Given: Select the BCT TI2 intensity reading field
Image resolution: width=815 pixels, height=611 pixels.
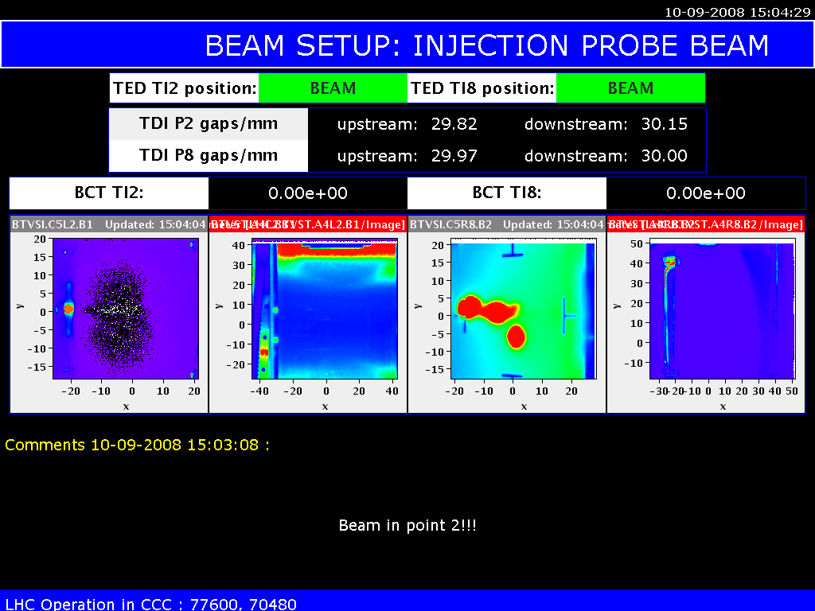Looking at the screenshot, I should point(308,193).
